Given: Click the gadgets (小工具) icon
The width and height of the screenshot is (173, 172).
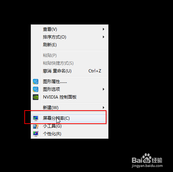Looking at the screenshot, I should click(36, 126).
